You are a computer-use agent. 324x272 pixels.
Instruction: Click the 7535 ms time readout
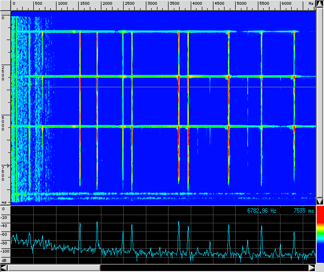[303, 211]
